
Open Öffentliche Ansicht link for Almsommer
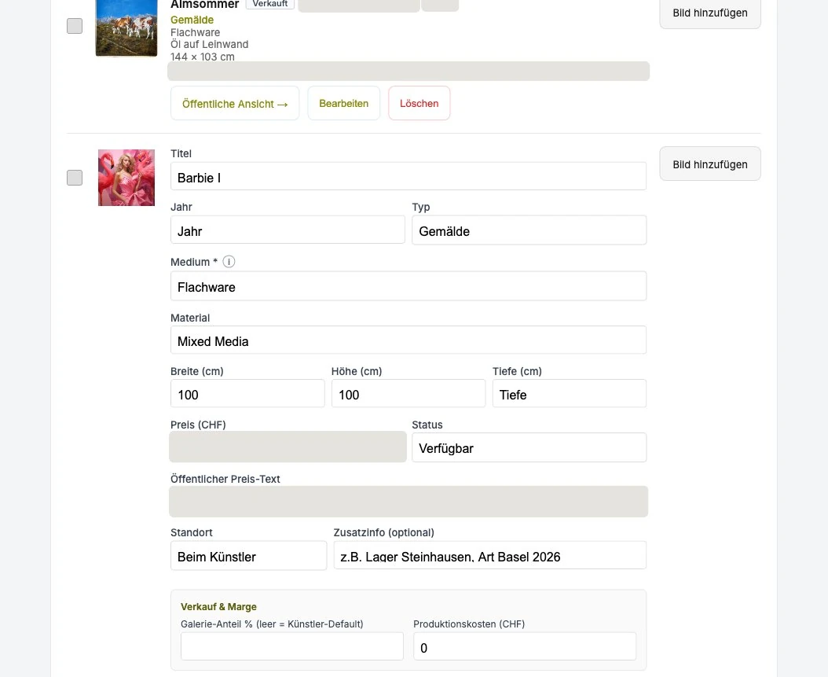point(235,104)
